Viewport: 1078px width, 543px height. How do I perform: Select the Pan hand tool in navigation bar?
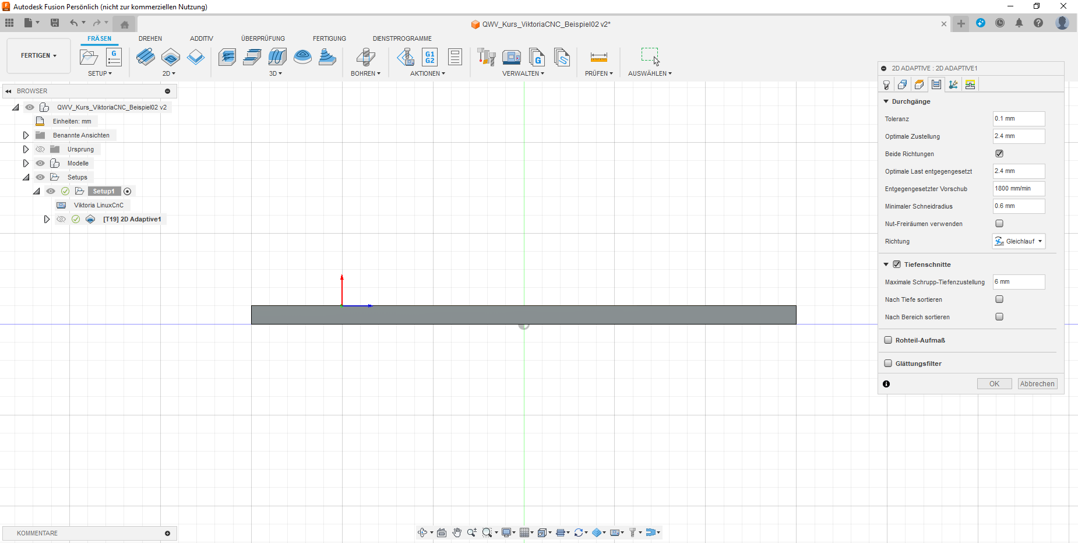click(x=457, y=533)
